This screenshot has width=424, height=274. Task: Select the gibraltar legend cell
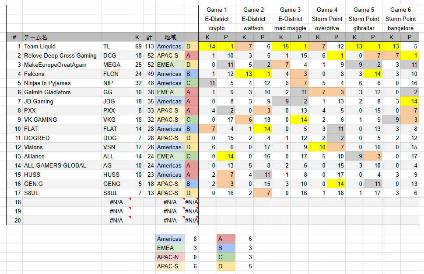pyautogui.click(x=364, y=28)
